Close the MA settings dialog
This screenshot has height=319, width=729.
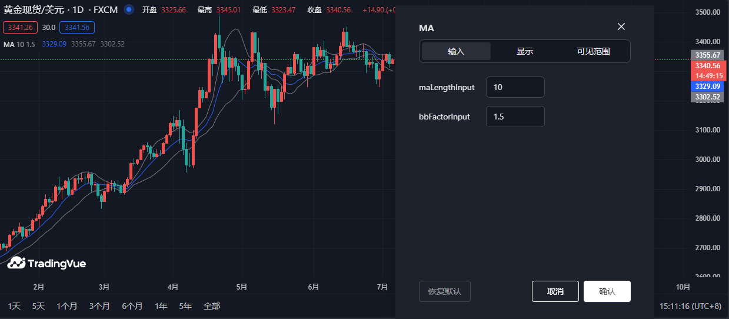coord(621,26)
